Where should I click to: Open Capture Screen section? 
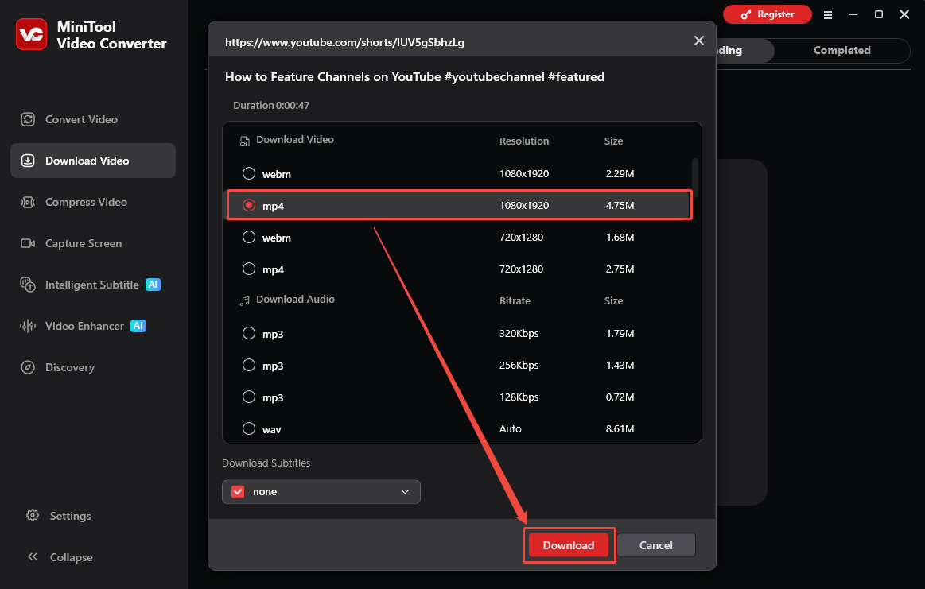pos(93,243)
